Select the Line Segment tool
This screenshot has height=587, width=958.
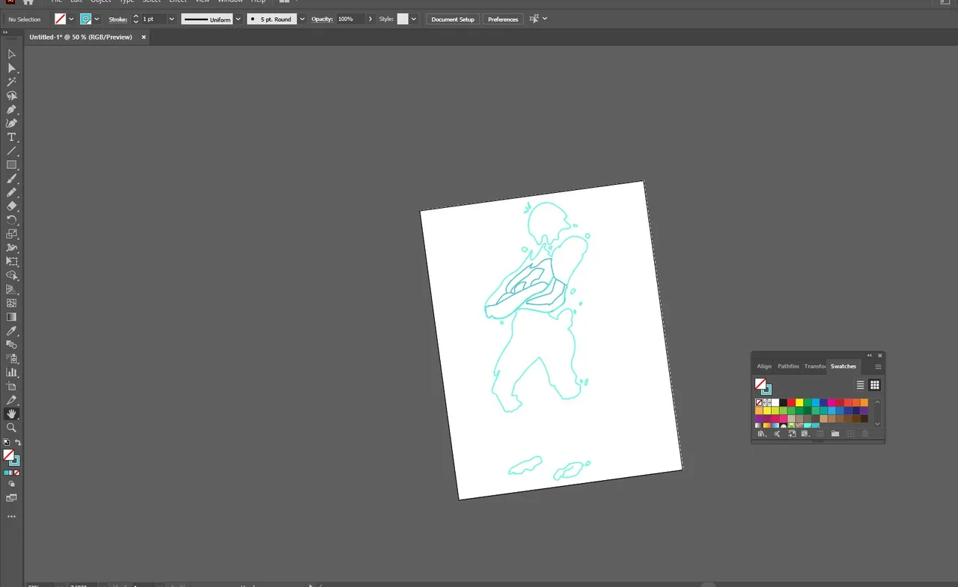coord(11,151)
